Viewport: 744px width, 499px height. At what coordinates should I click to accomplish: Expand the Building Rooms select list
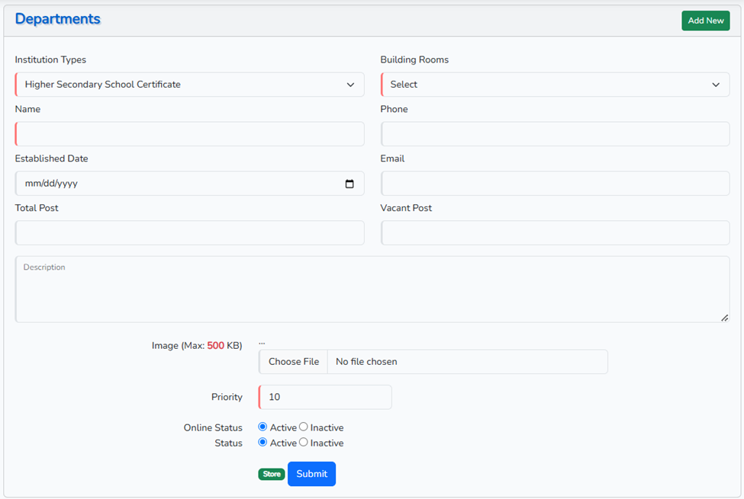click(555, 85)
